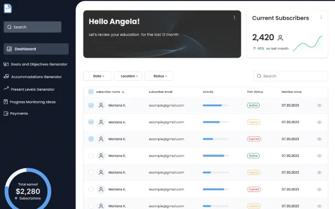Image resolution: width=335 pixels, height=209 pixels.
Task: Click the eye icon in the unchecked Expired row
Action: tap(319, 189)
